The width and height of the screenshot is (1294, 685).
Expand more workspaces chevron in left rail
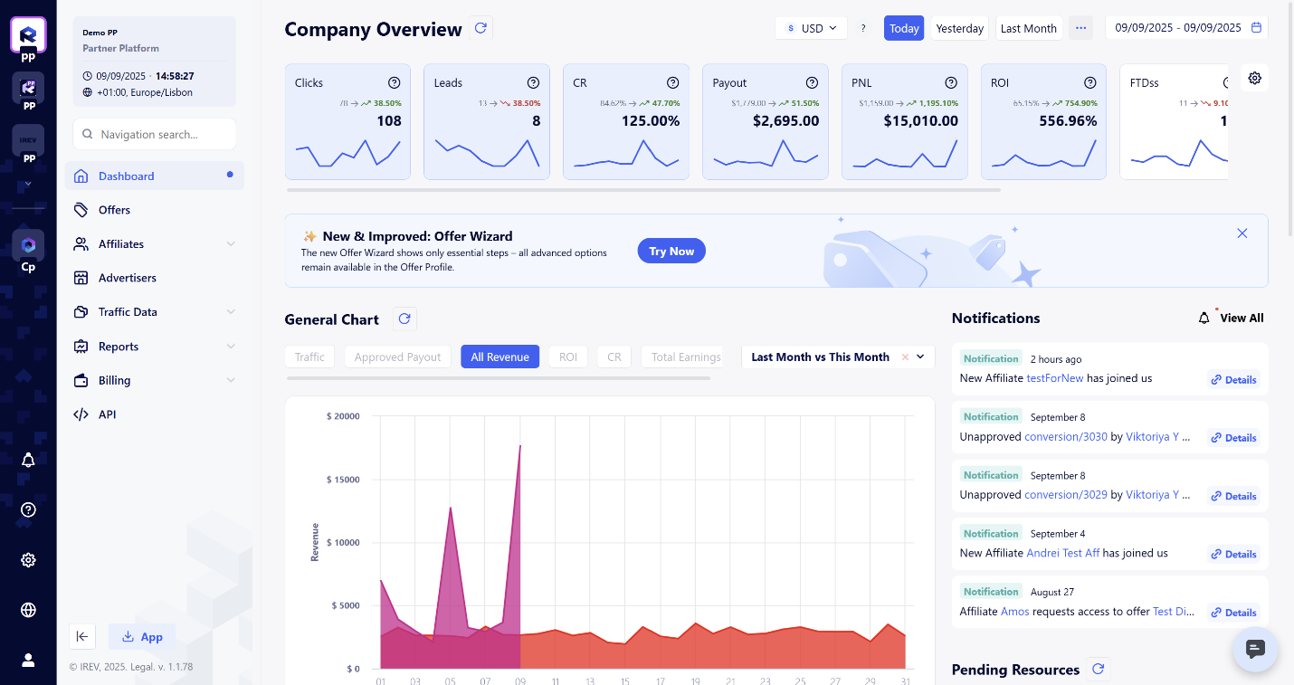28,185
